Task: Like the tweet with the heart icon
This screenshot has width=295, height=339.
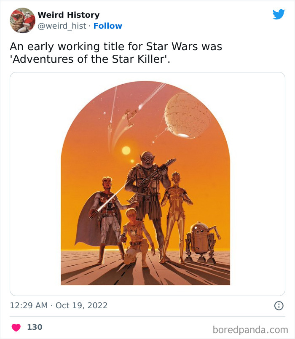Action: click(x=16, y=327)
